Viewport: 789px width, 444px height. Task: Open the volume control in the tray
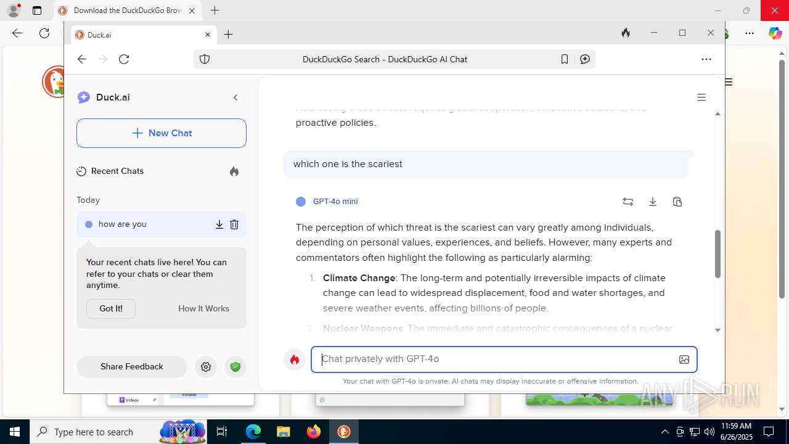(709, 432)
